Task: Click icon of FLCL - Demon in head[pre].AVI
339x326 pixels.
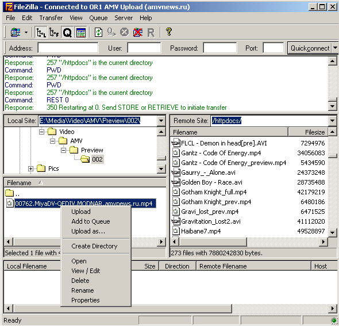Action: (176, 143)
